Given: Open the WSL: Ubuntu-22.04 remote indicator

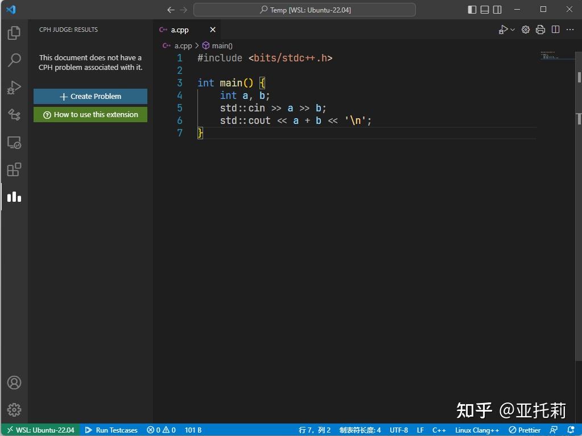Looking at the screenshot, I should (40, 430).
